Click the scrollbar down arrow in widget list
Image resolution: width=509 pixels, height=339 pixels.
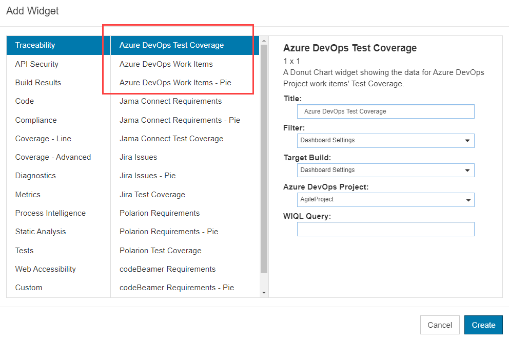click(x=264, y=293)
